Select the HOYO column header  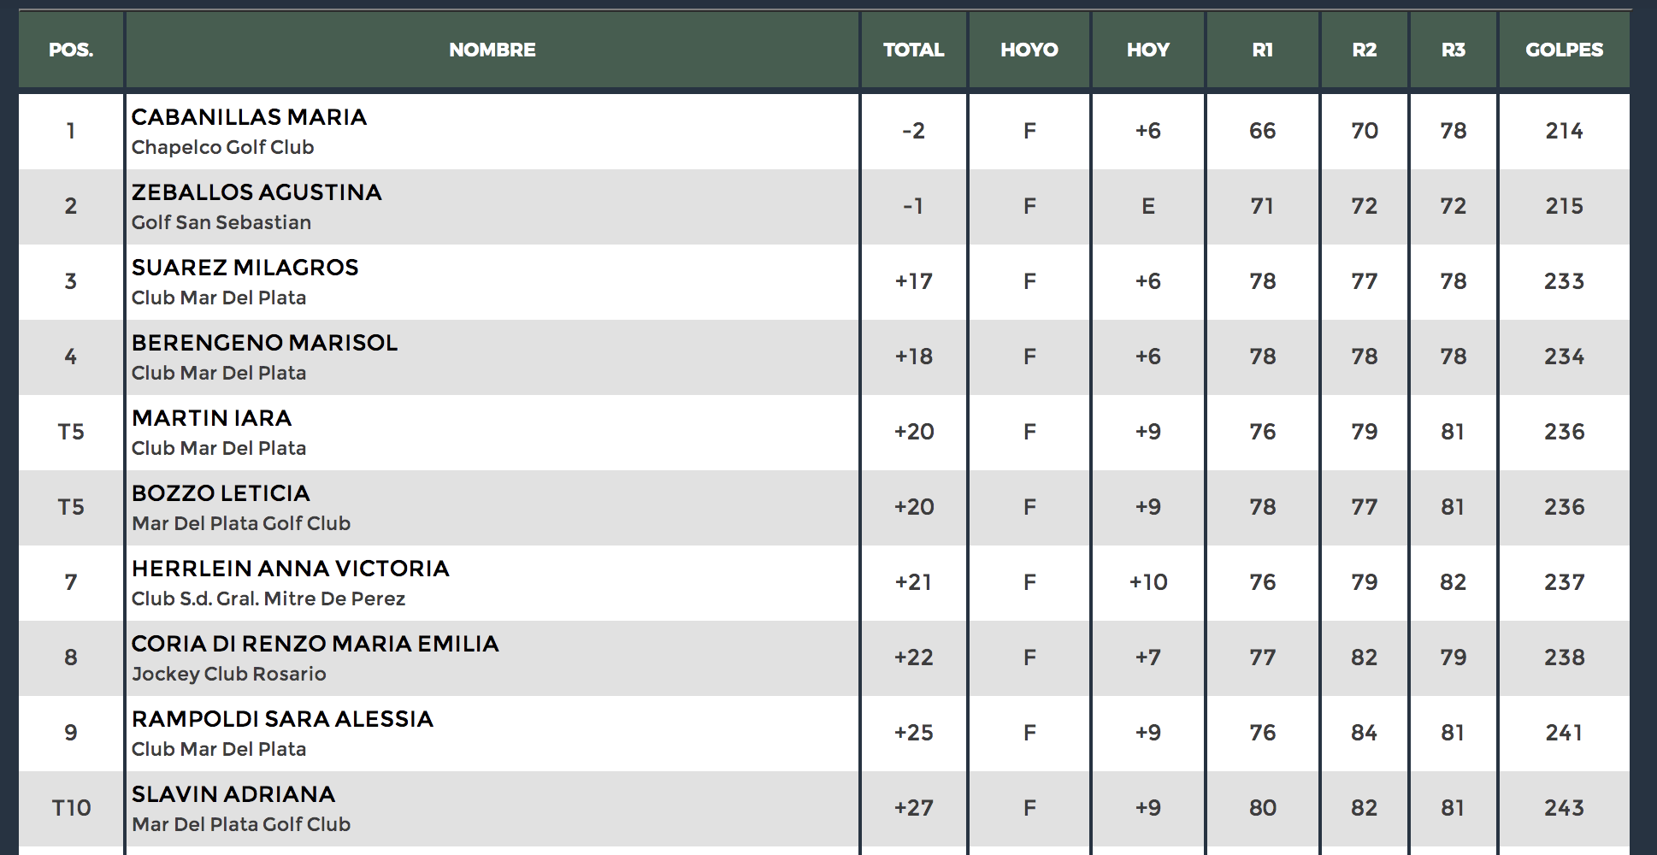[x=1029, y=50]
